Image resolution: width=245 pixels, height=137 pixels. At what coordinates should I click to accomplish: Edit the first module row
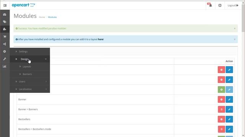click(x=229, y=70)
